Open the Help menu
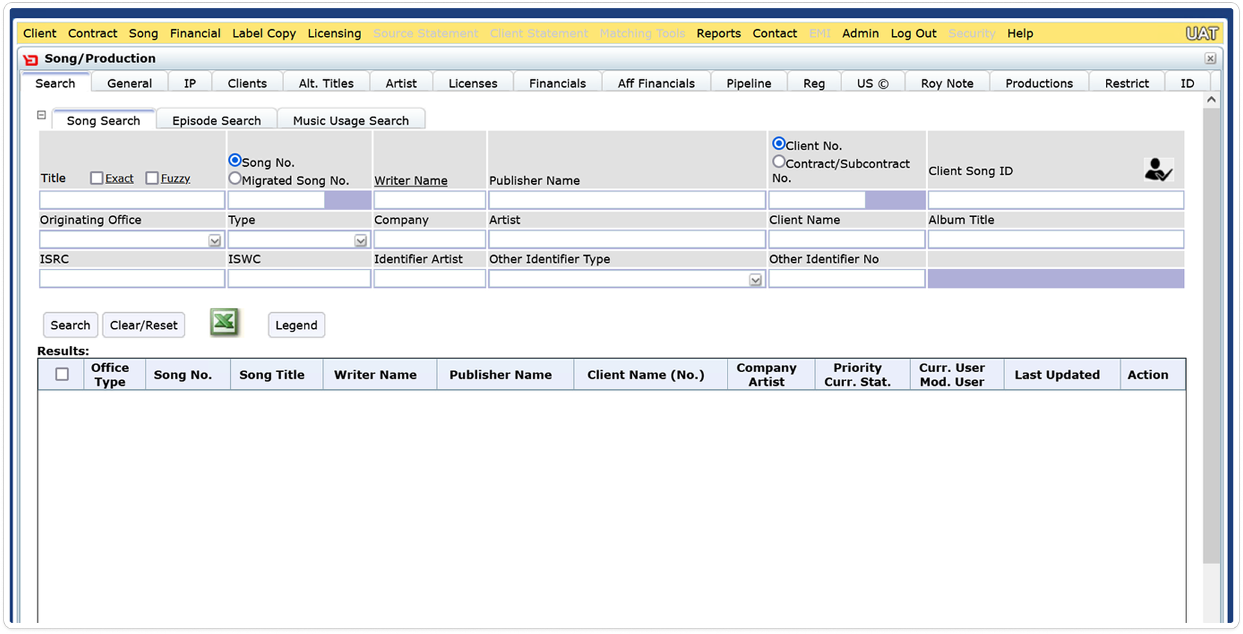 [x=1020, y=33]
